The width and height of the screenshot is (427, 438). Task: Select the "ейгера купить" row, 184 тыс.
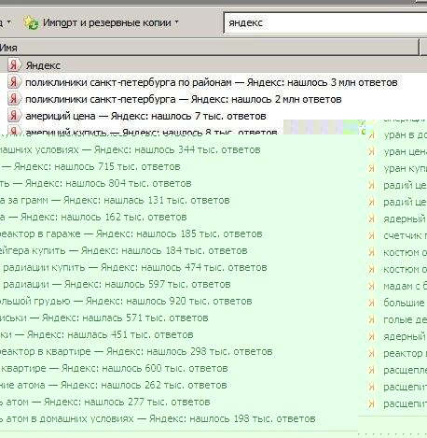click(124, 250)
